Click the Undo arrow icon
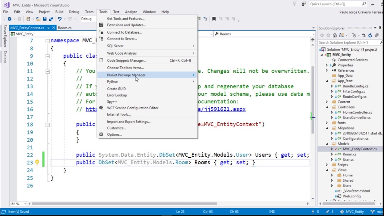The width and height of the screenshot is (384, 216). pyautogui.click(x=60, y=19)
